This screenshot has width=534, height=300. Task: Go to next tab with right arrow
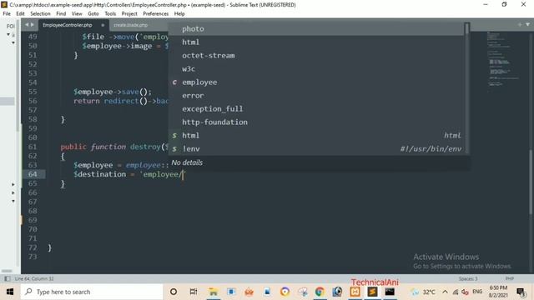(33, 24)
